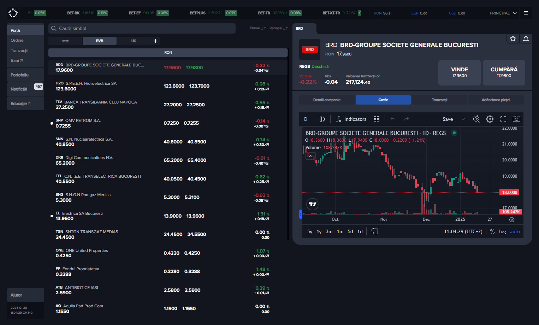Collapse the Volume indicator legend
539x325 pixels.
tap(311, 156)
